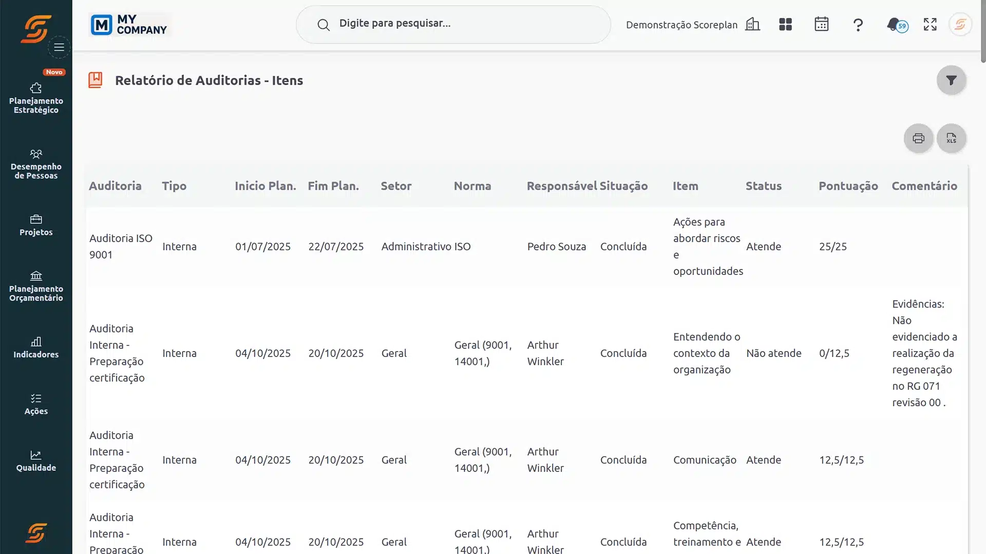
Task: Open the apps grid icon
Action: [x=785, y=25]
